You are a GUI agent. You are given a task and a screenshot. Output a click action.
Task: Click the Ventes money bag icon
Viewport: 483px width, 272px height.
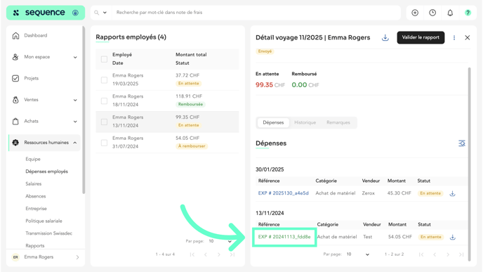15,100
